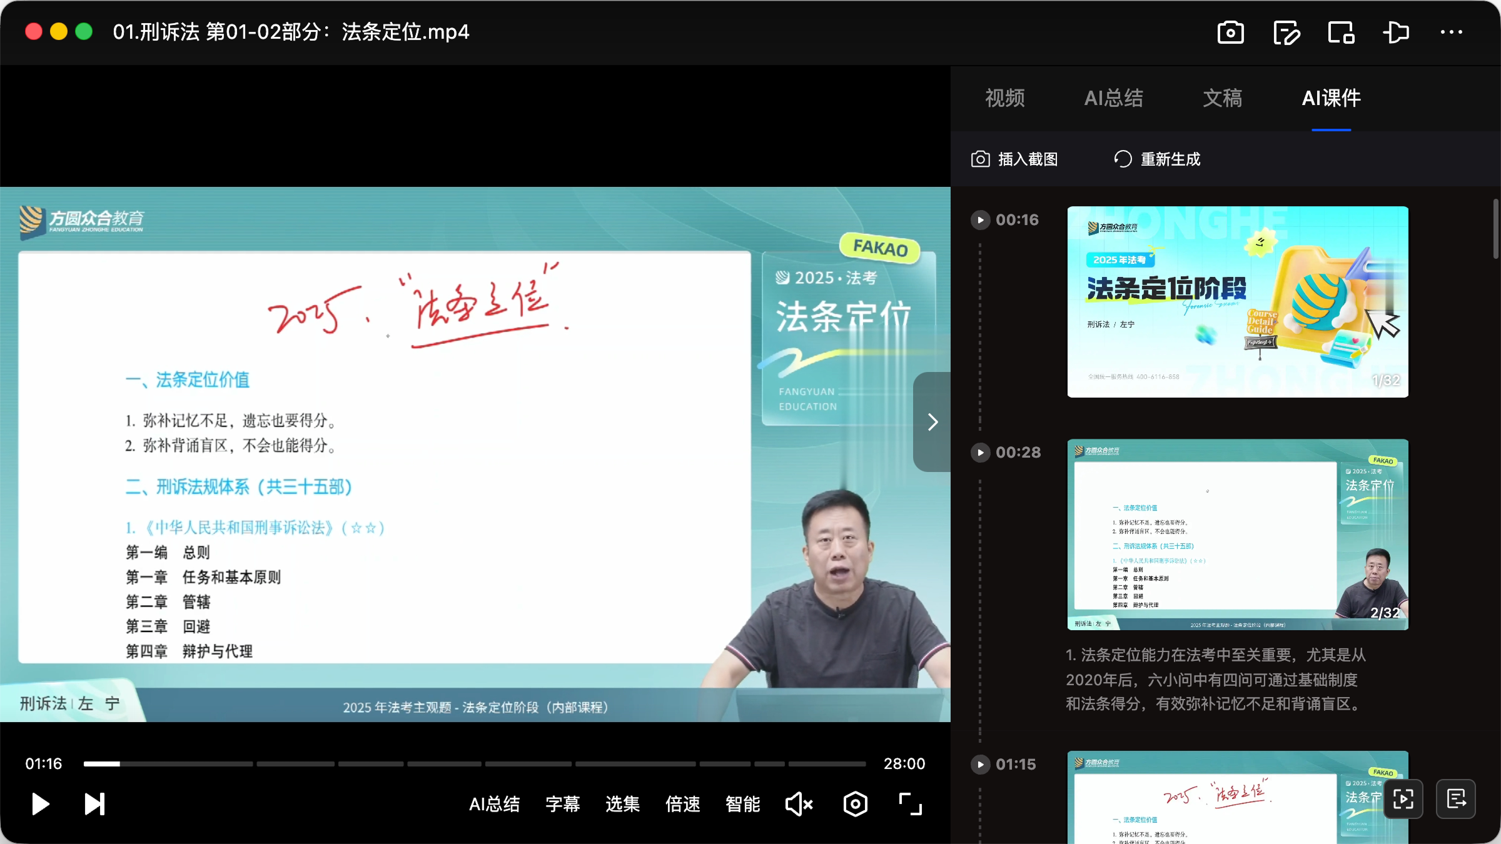
Task: Click the total duration 28:00
Action: [904, 764]
